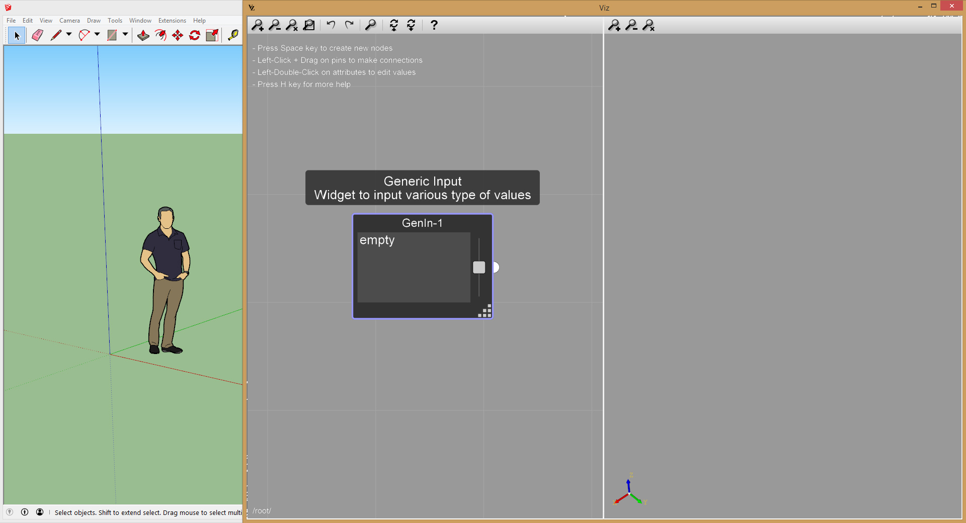Screen dimensions: 966x523
Task: Expand the Line tool dropdown arrow
Action: [69, 35]
